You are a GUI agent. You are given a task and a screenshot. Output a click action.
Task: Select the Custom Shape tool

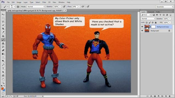pos(3,76)
